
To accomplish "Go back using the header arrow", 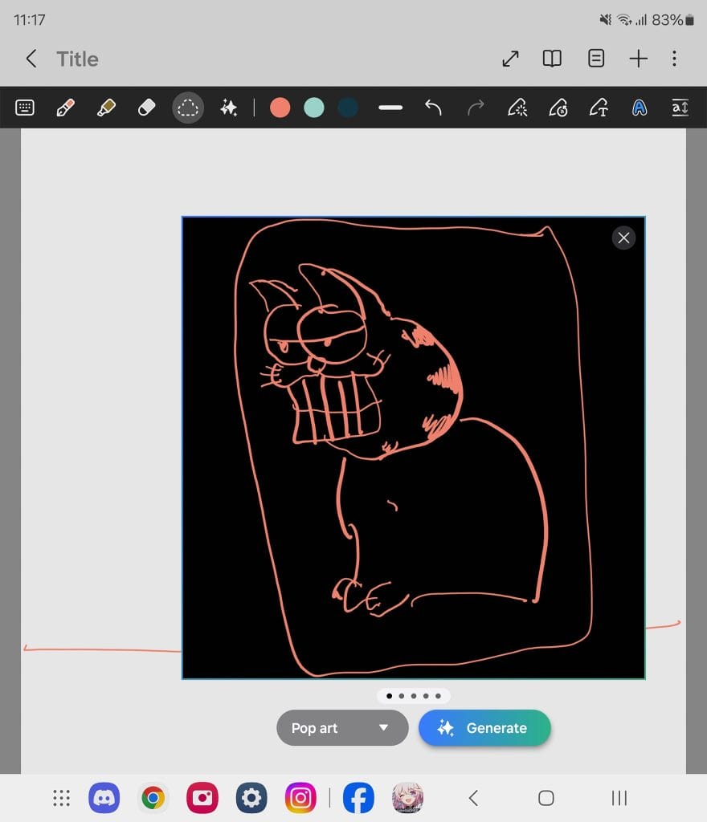I will point(31,59).
